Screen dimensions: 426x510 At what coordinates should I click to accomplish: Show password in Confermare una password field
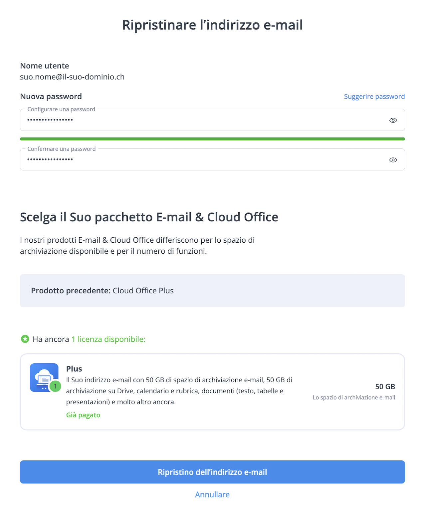pos(393,160)
